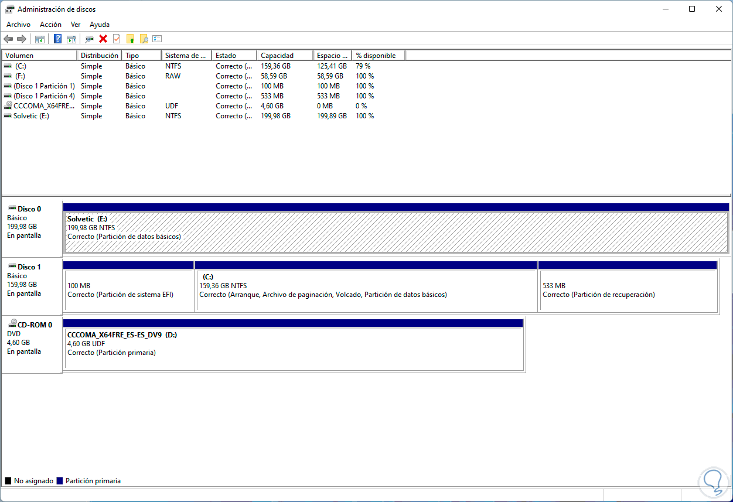The height and width of the screenshot is (502, 733).
Task: Click the 125,41 GB free space cell
Action: click(332, 66)
